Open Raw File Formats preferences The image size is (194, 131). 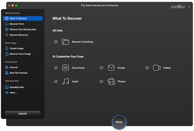(x=19, y=73)
